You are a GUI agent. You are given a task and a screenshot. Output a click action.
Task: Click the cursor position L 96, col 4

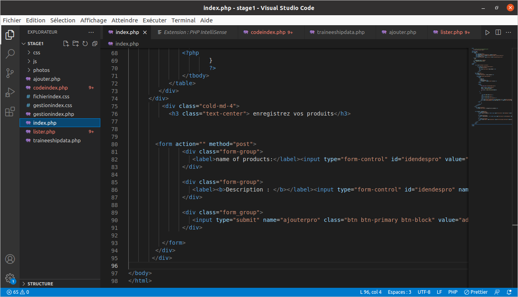pyautogui.click(x=371, y=292)
